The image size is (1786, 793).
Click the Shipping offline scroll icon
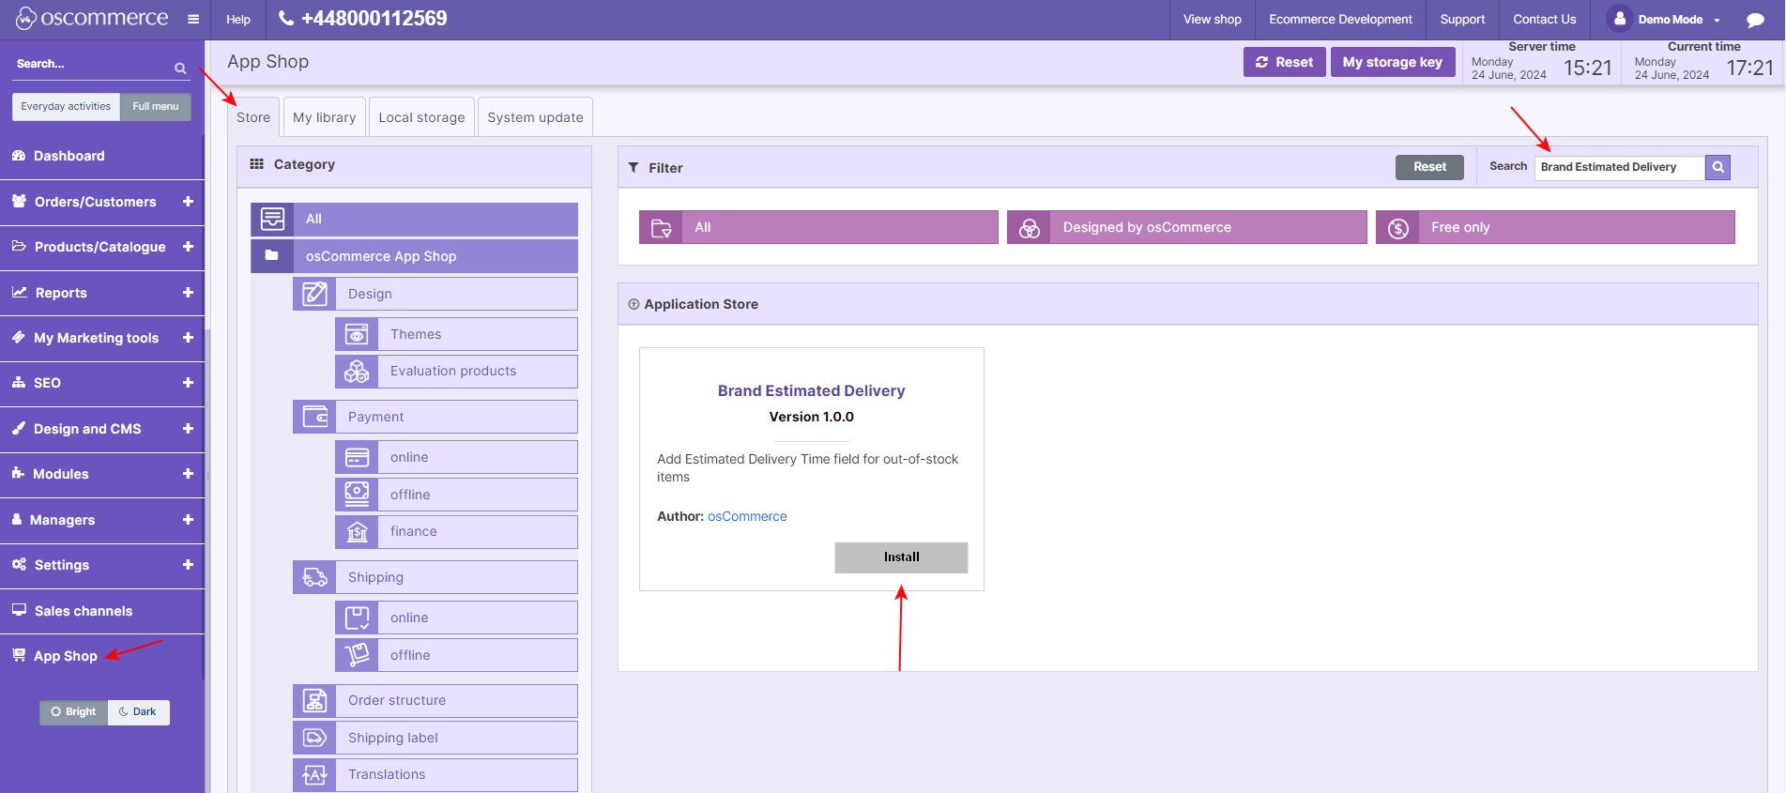[x=357, y=655]
